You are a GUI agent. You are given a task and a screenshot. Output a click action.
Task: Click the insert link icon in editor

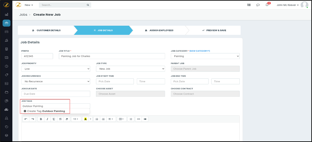point(138,119)
